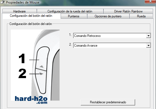Switch to the Punteros tab

coord(74,16)
